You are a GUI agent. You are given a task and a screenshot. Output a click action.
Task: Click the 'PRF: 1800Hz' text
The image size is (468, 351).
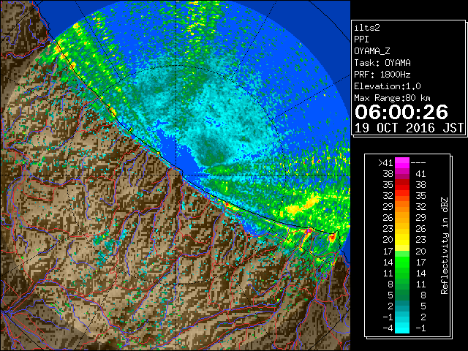point(382,75)
